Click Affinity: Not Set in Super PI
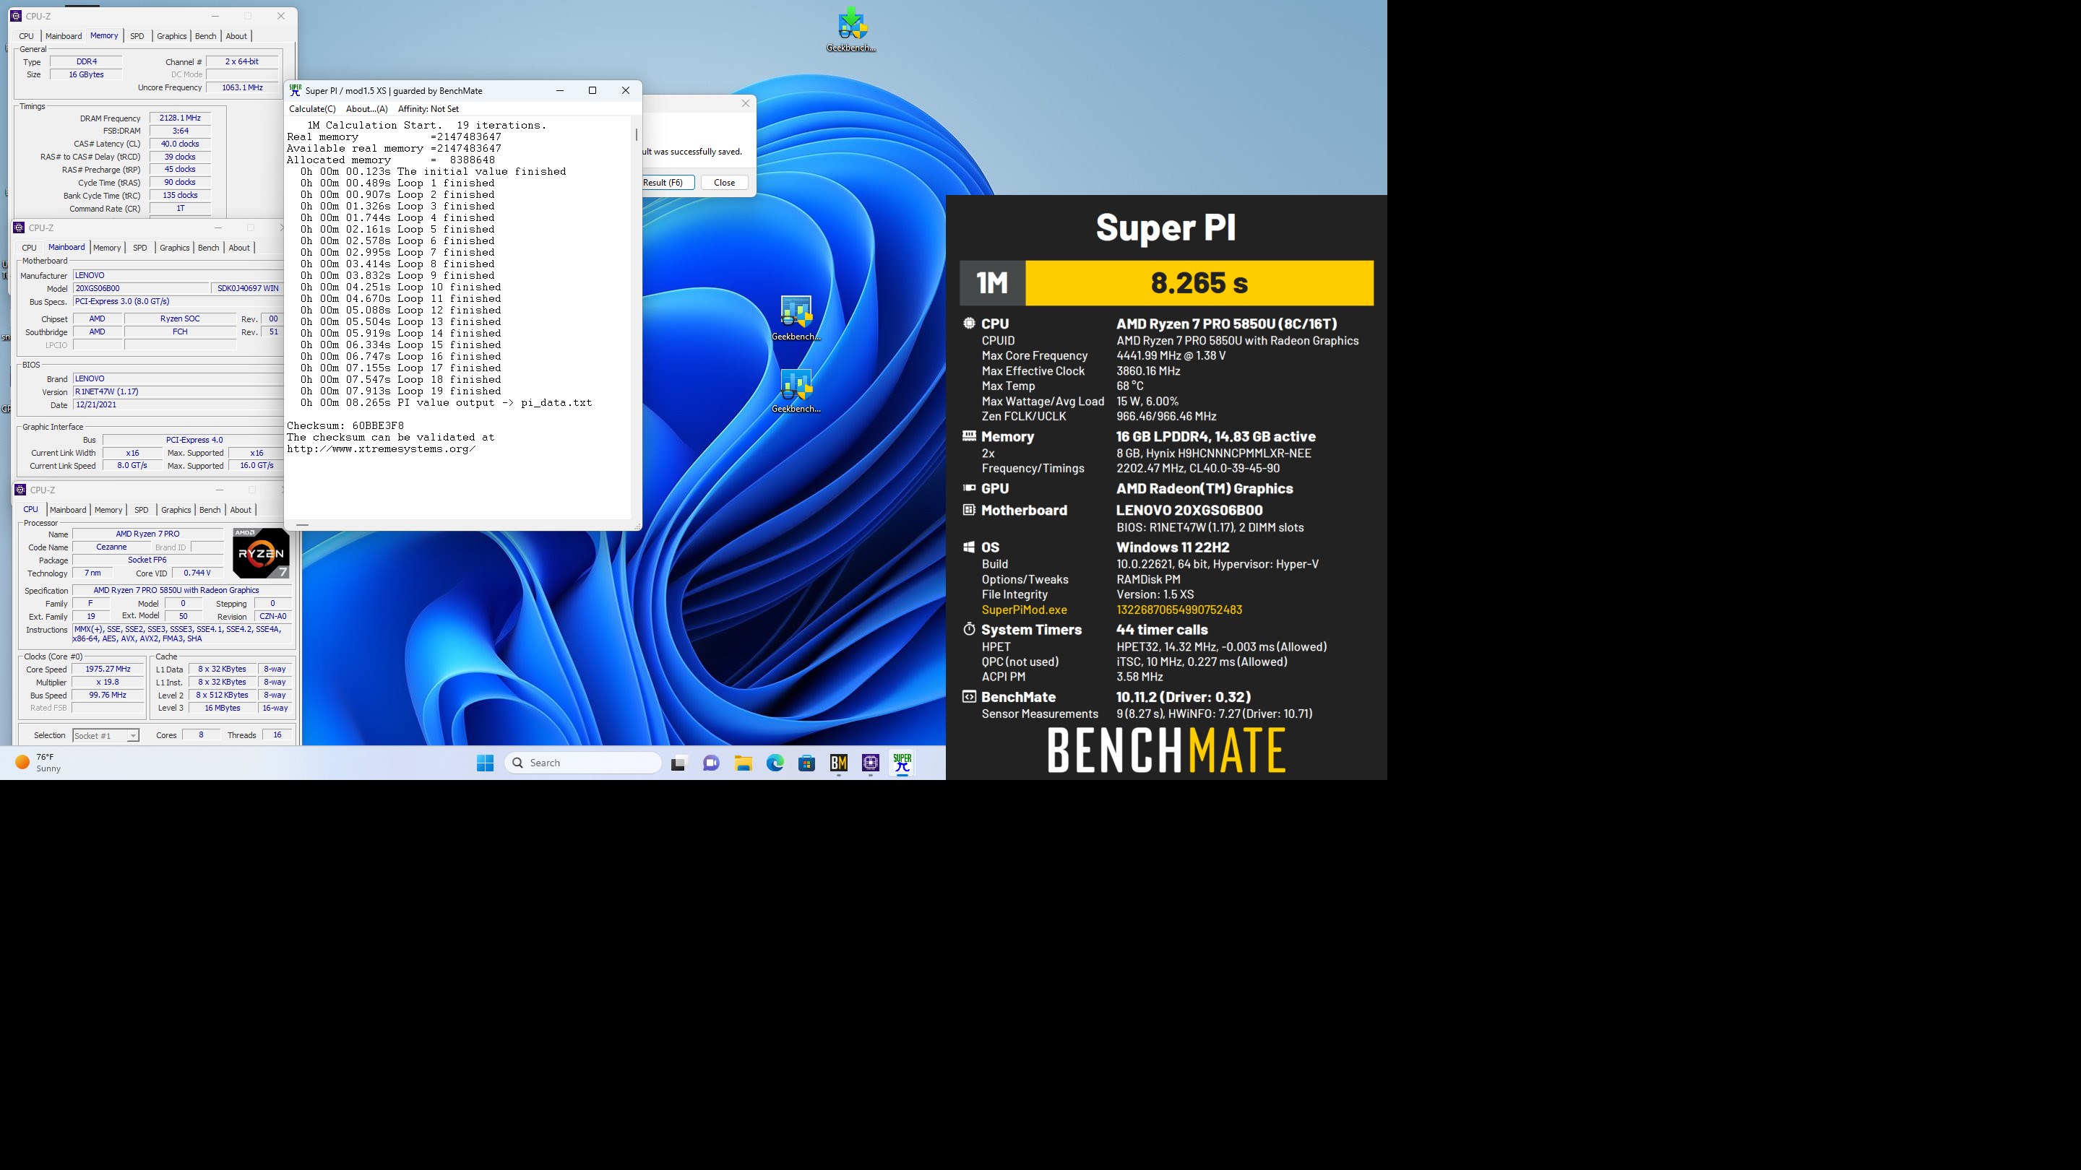The image size is (2081, 1170). 428,109
